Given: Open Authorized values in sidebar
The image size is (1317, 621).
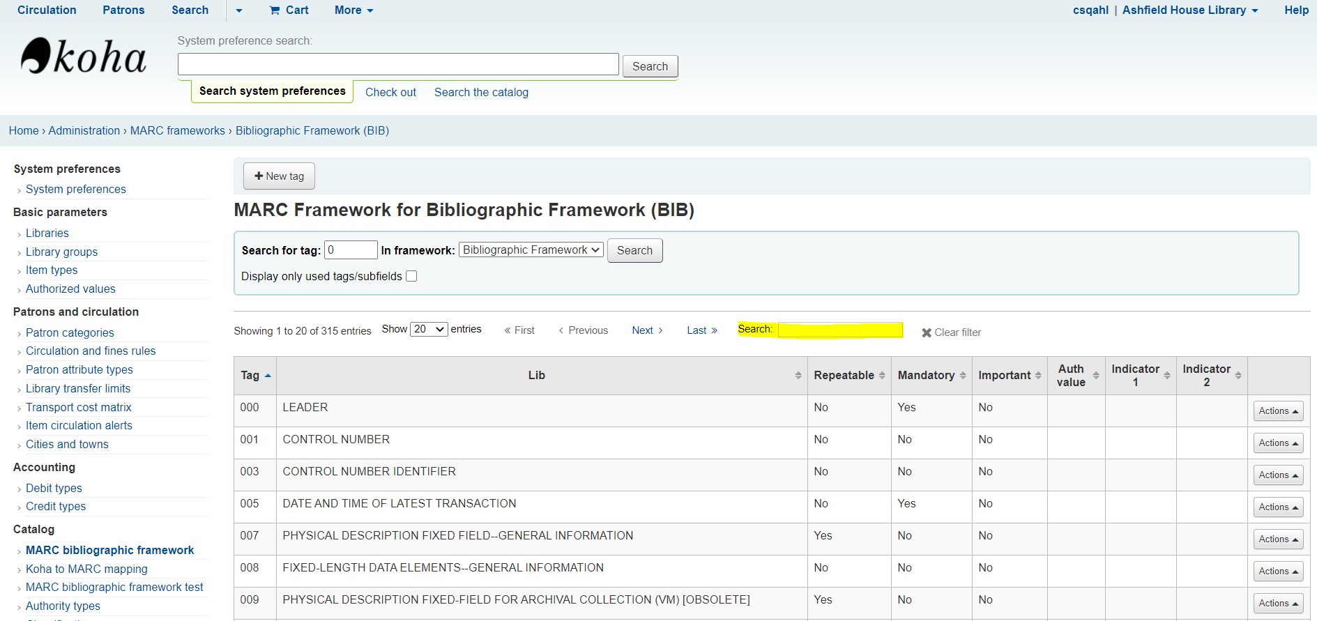Looking at the screenshot, I should 70,289.
